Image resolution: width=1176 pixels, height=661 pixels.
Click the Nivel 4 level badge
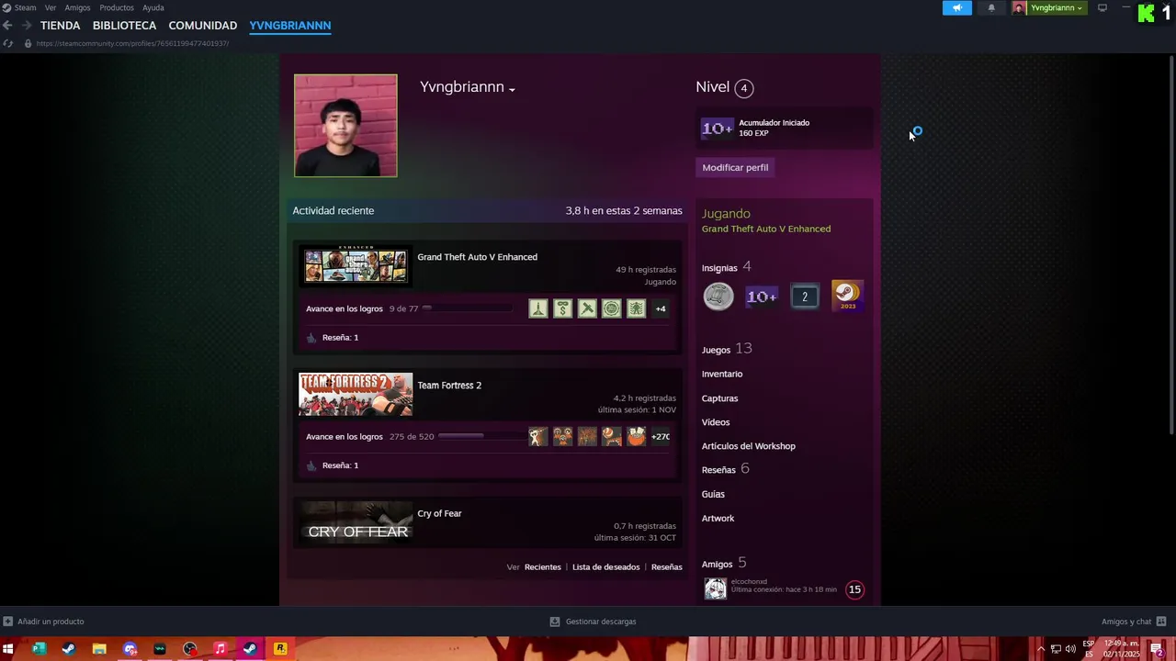point(744,88)
